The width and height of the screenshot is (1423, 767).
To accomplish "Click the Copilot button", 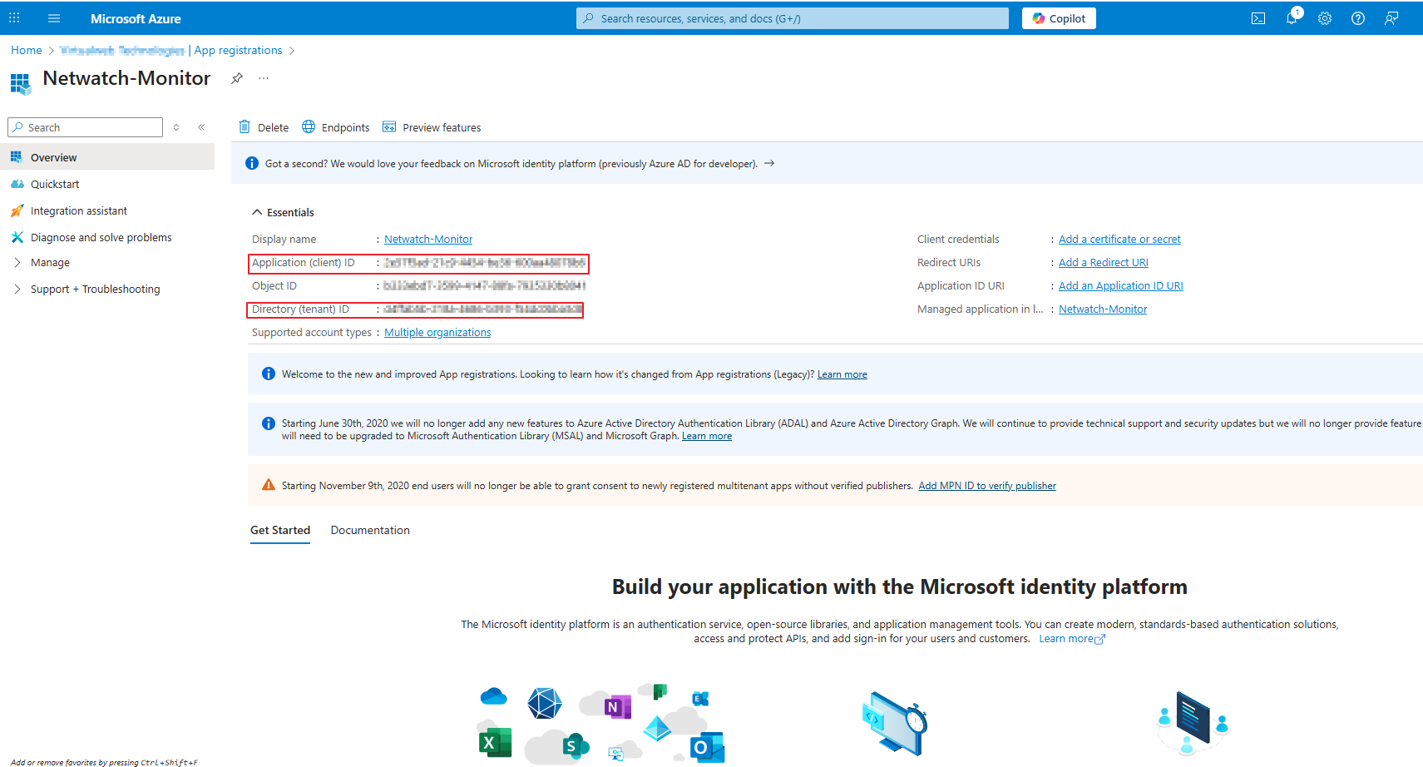I will [1059, 18].
